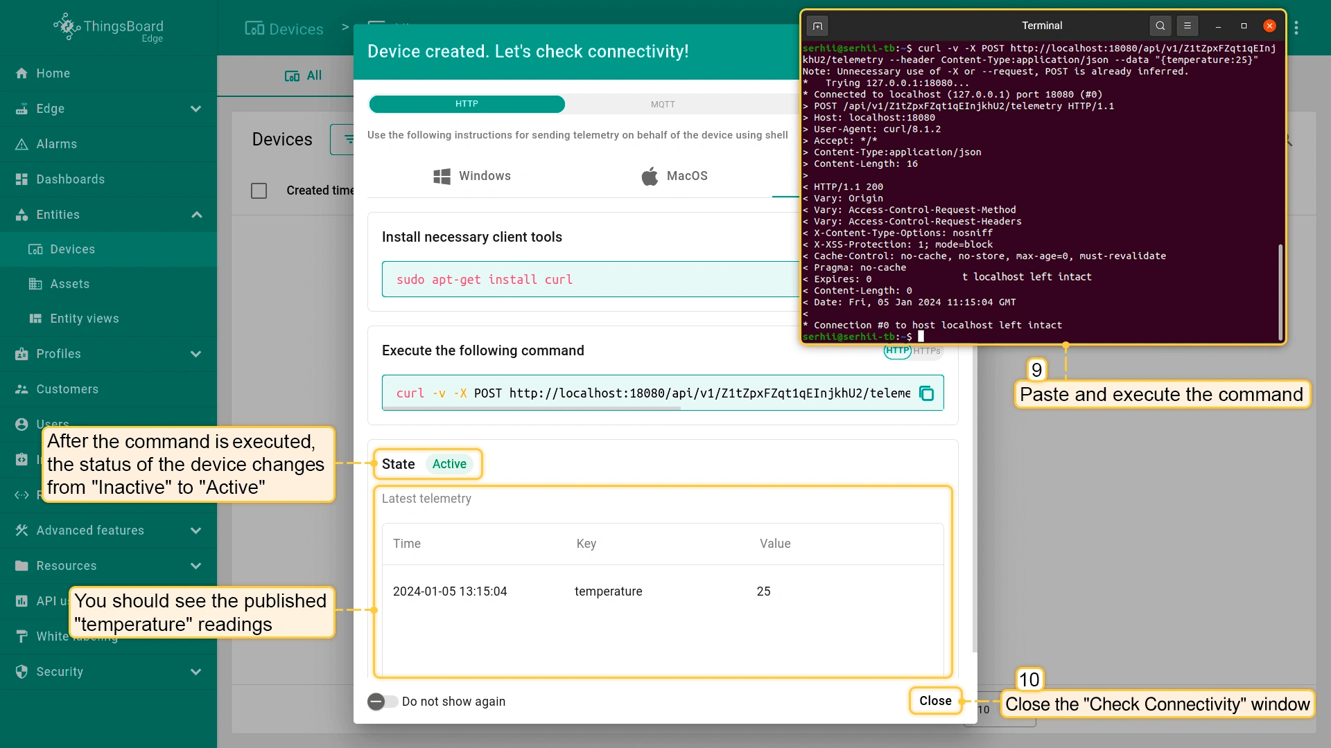The height and width of the screenshot is (748, 1331).
Task: Open the terminal hamburger menu
Action: tap(1188, 26)
